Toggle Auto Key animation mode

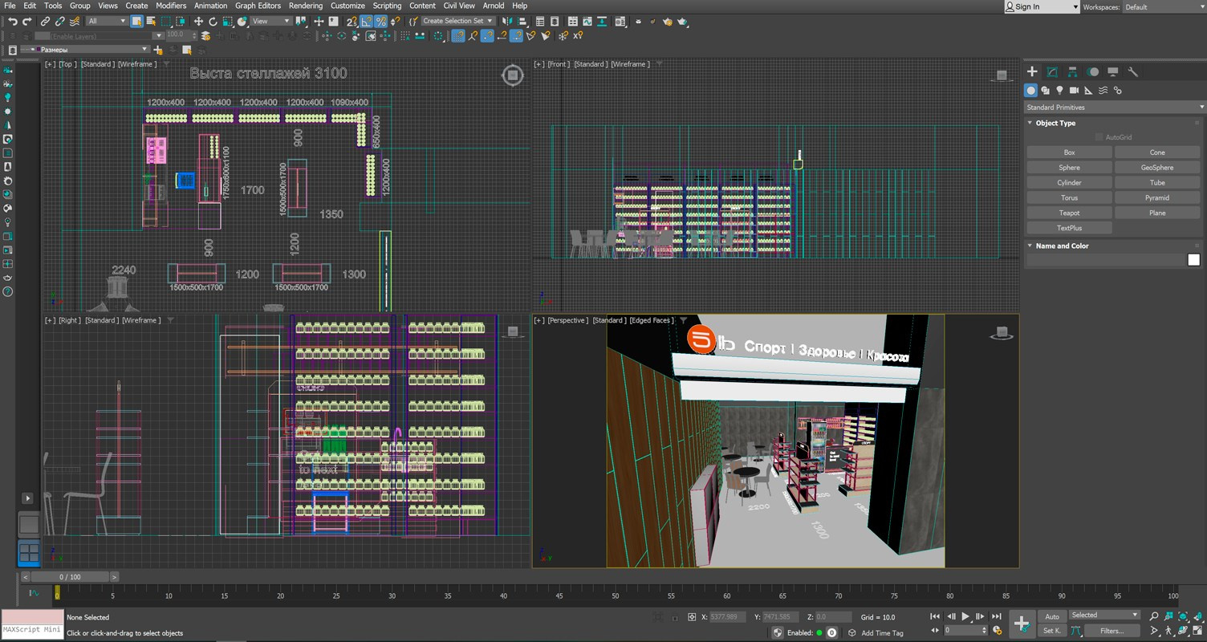point(1051,616)
